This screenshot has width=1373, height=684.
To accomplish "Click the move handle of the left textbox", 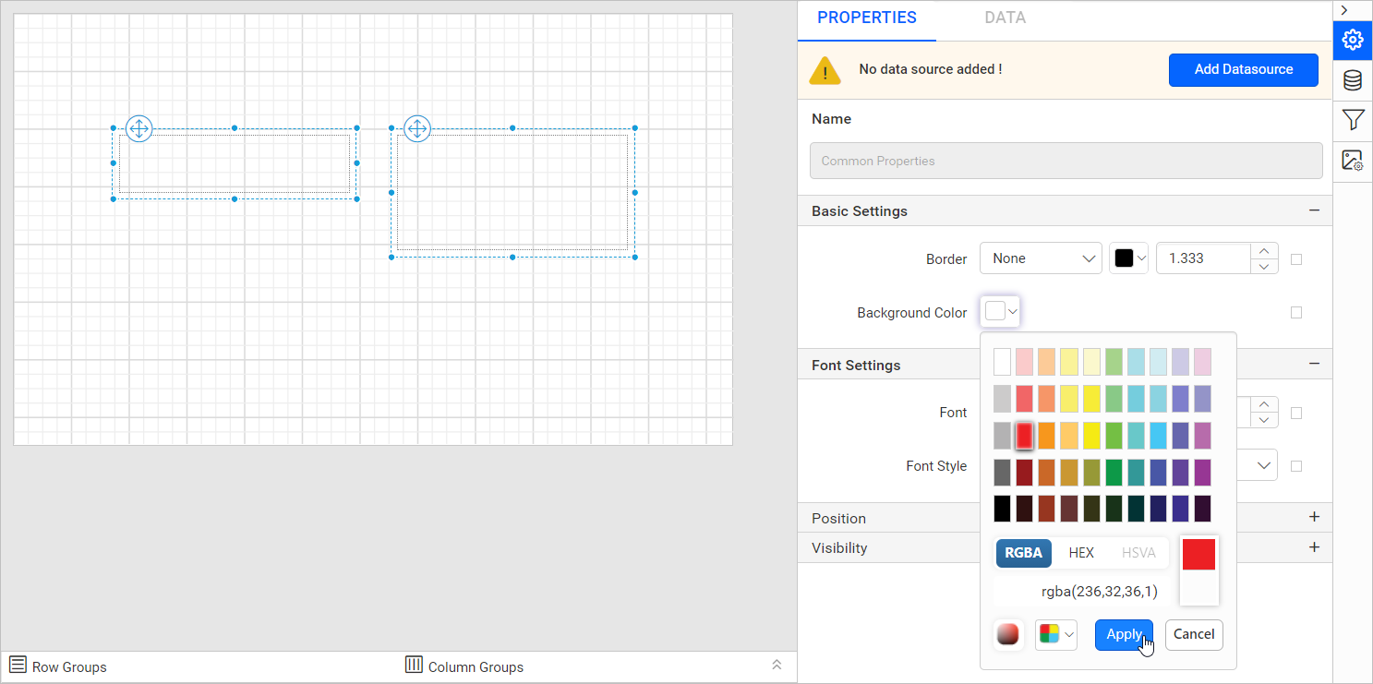I will coord(139,128).
